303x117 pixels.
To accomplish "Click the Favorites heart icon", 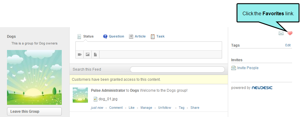I will (x=290, y=33).
